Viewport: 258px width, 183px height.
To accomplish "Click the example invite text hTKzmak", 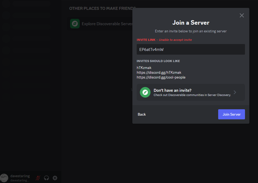I will [144, 68].
